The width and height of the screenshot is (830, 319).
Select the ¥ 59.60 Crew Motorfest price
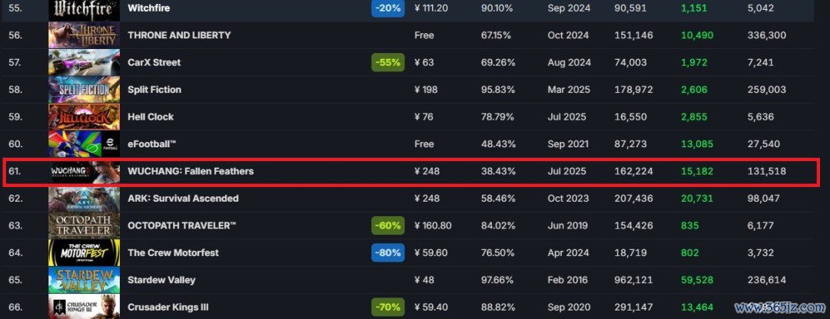431,253
